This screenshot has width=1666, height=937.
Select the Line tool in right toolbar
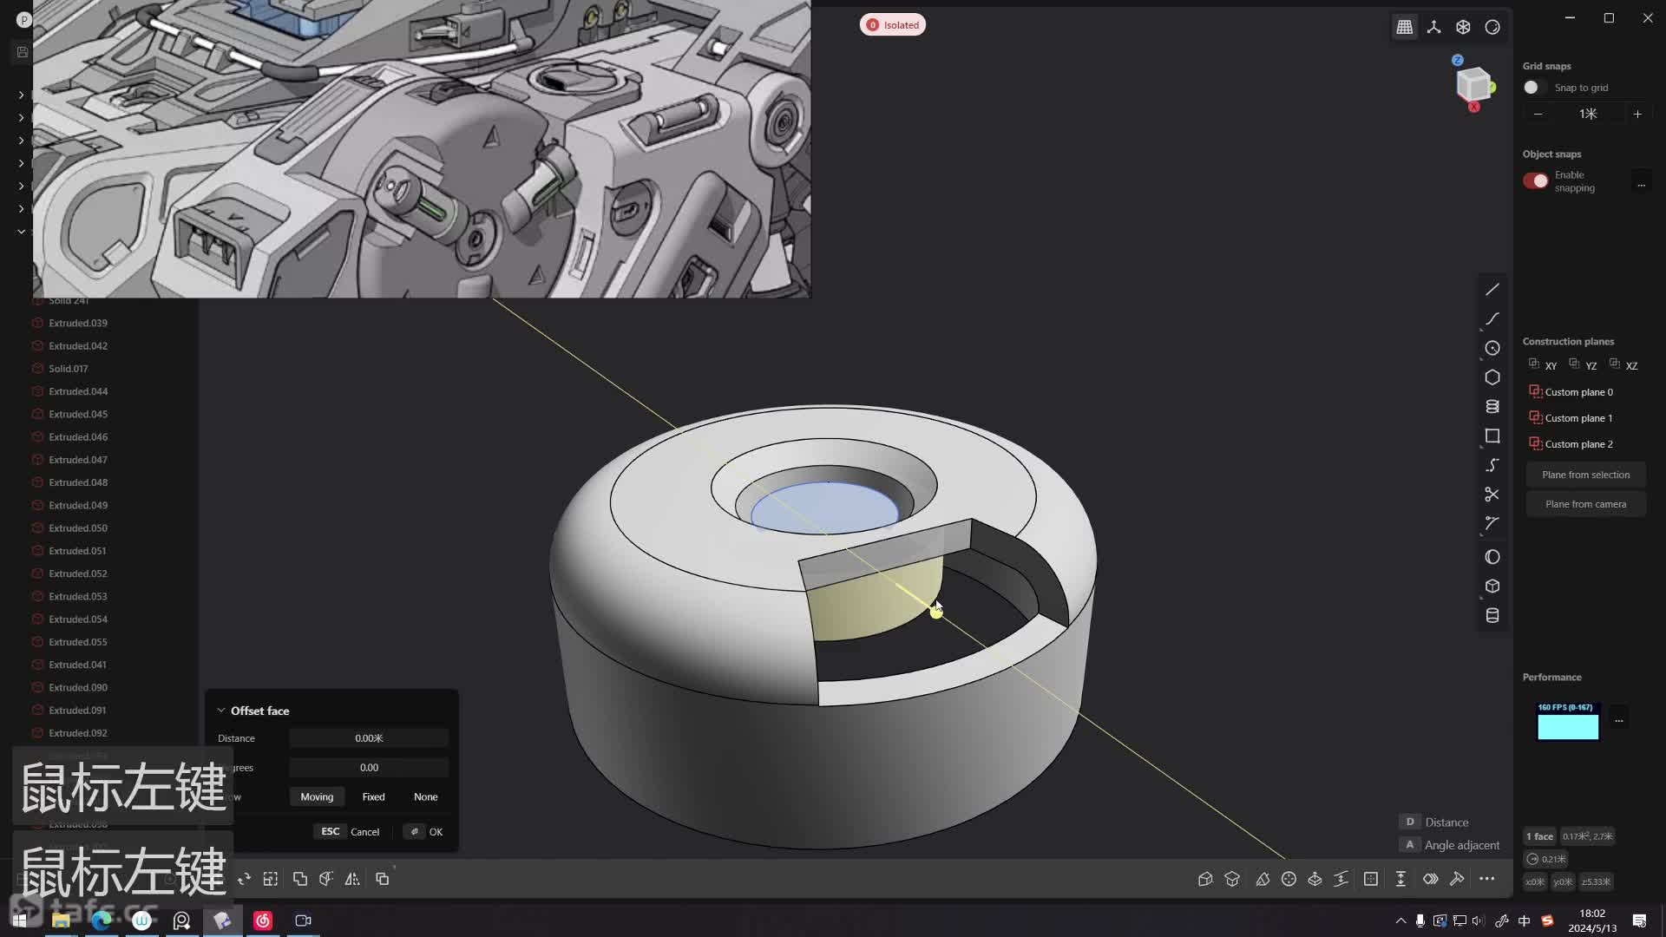(1492, 290)
